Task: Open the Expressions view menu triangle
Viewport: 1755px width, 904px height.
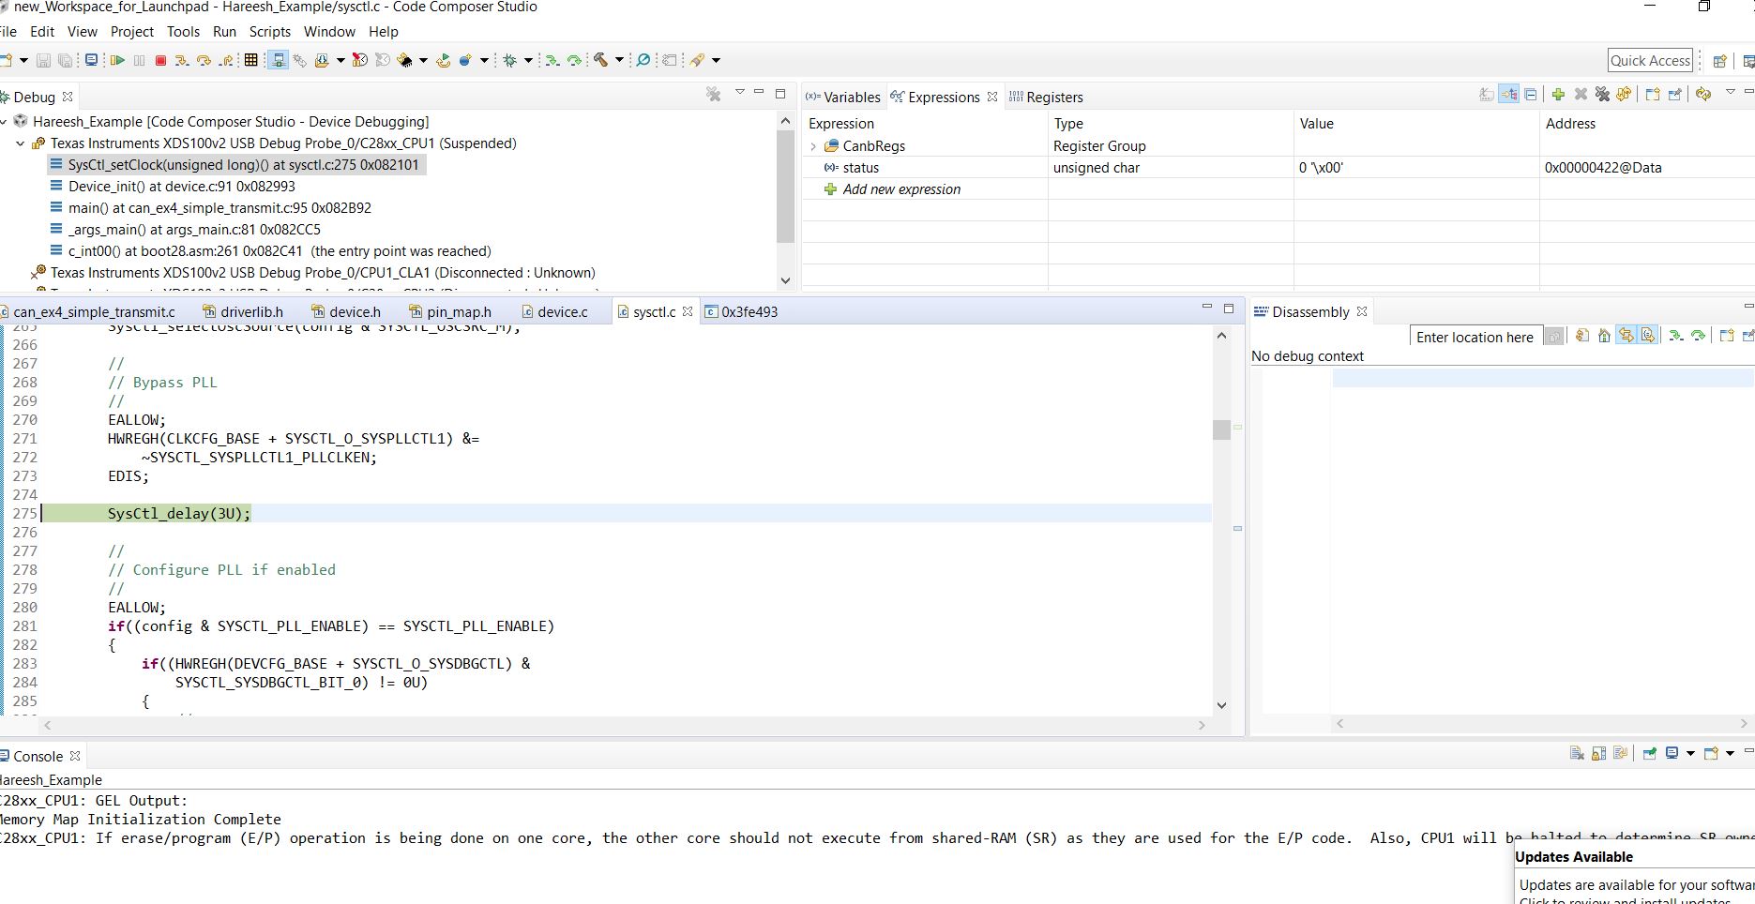Action: (x=1731, y=92)
